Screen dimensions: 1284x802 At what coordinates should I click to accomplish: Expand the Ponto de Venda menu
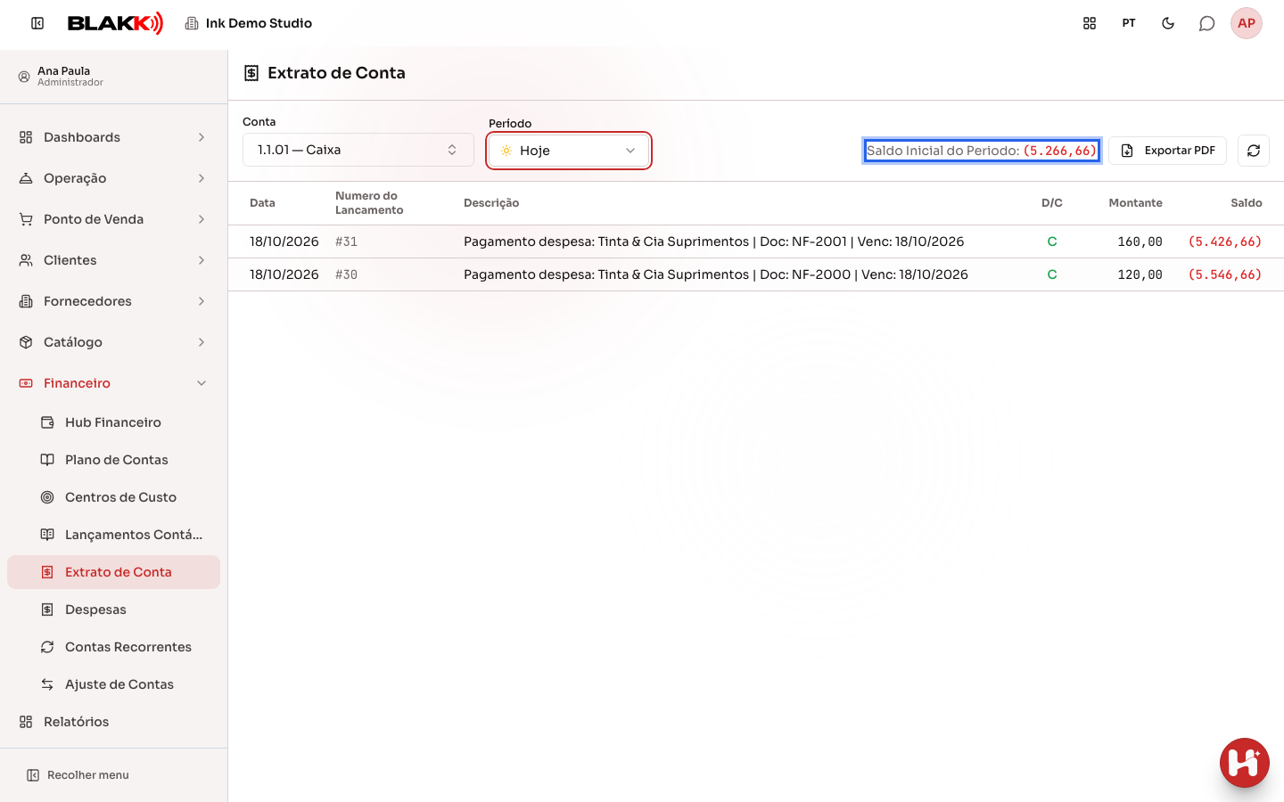click(x=114, y=219)
